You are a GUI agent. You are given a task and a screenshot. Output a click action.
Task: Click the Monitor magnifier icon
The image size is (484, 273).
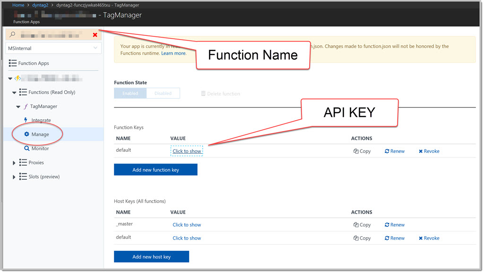27,148
